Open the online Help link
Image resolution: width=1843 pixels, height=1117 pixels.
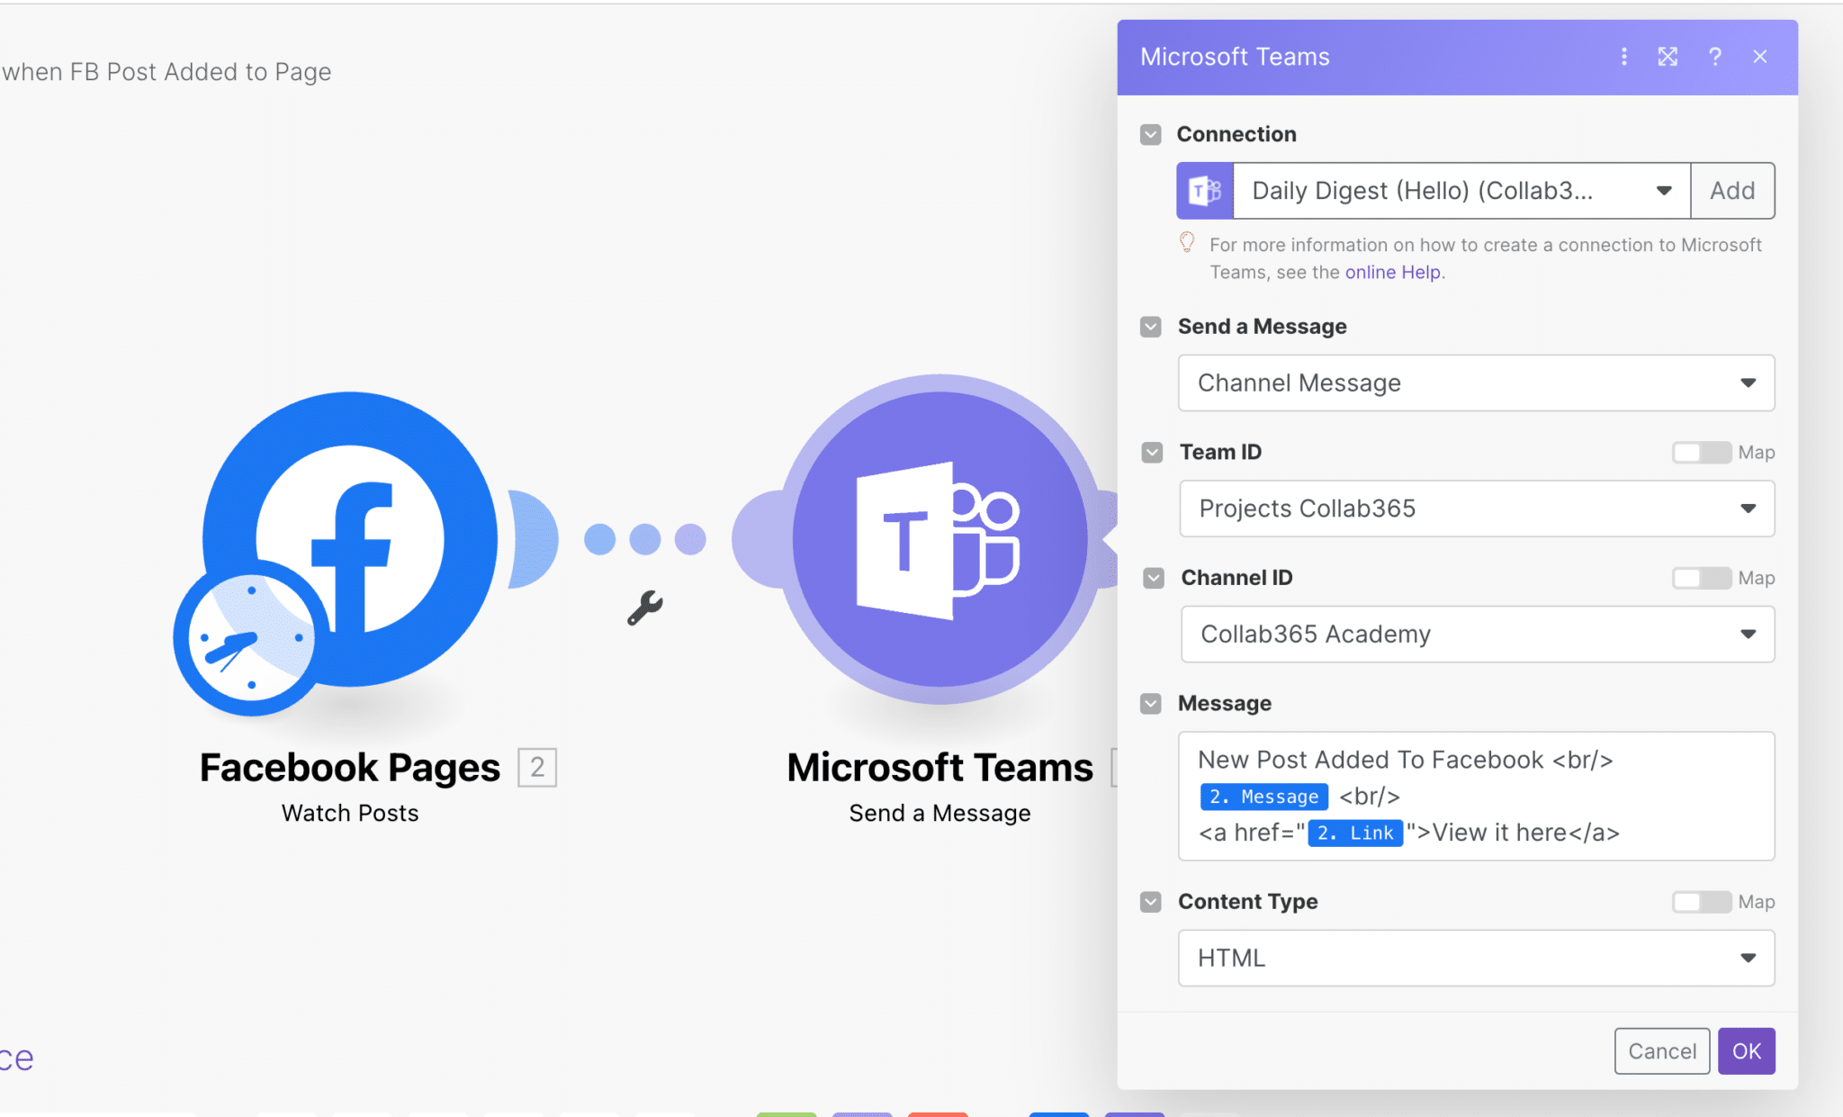1393,271
